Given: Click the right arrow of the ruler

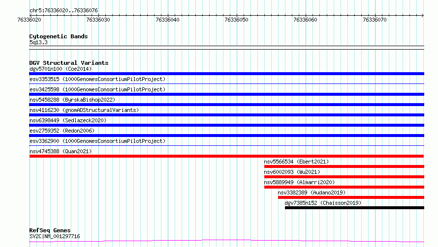Looking at the screenshot, I should click(x=423, y=15).
